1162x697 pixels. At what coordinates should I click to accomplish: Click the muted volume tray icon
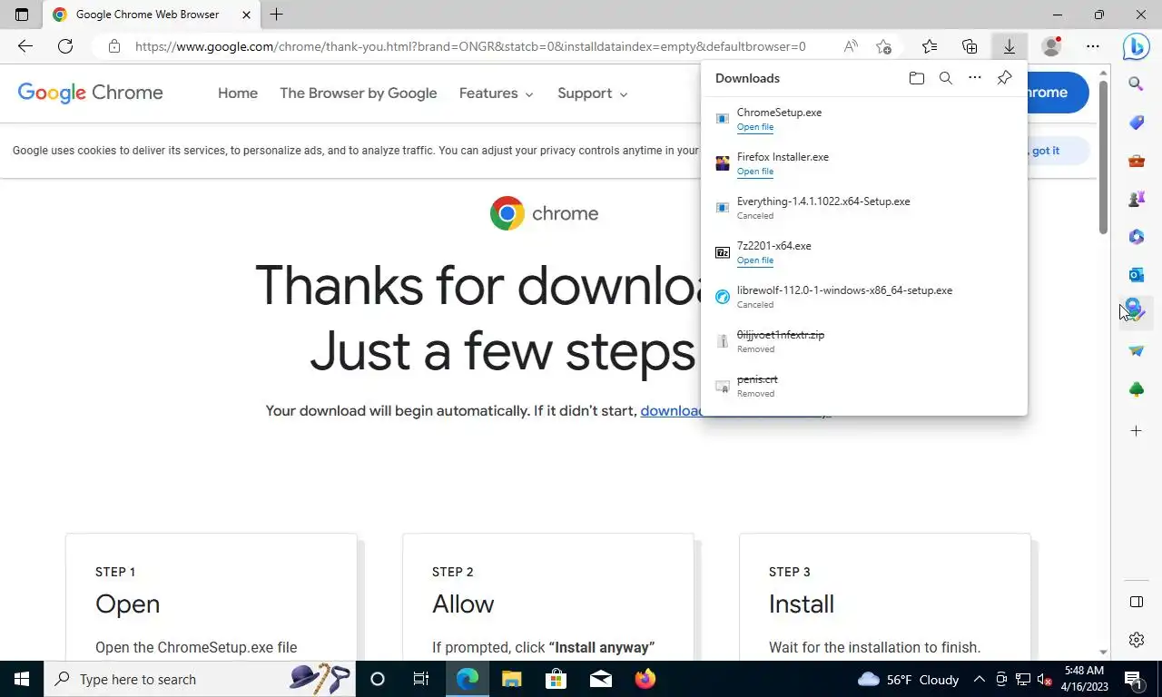(x=1044, y=679)
